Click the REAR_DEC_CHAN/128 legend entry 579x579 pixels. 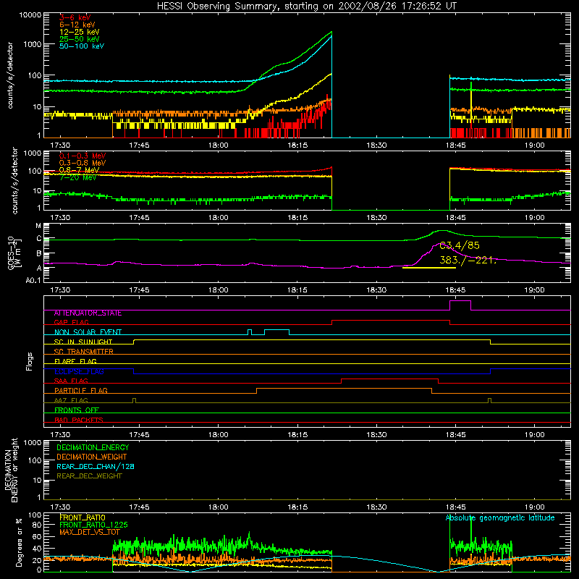96,466
